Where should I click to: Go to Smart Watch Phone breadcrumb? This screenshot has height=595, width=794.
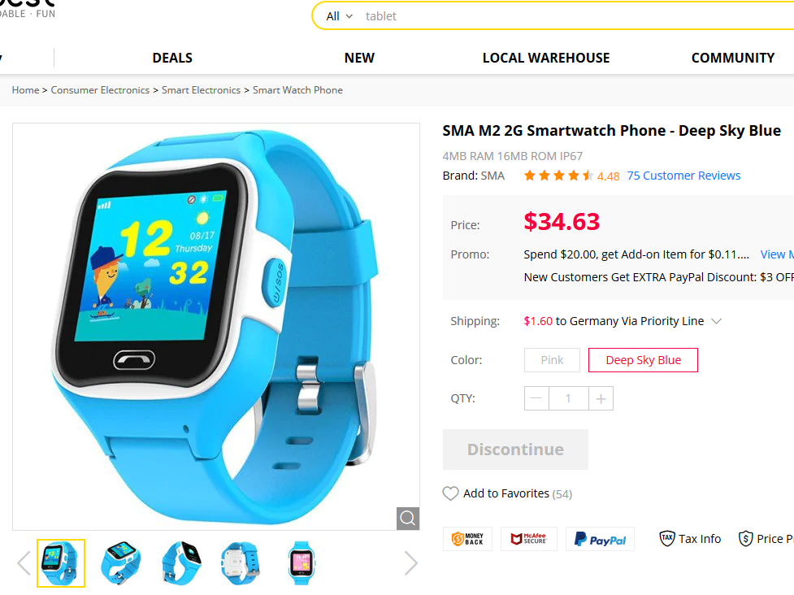(x=297, y=90)
